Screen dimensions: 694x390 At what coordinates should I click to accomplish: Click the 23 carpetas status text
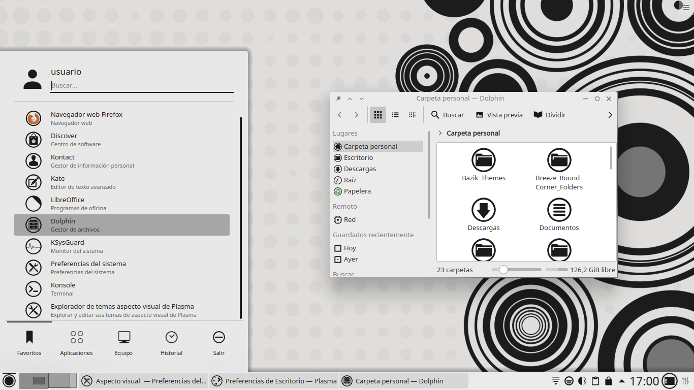[x=455, y=270]
